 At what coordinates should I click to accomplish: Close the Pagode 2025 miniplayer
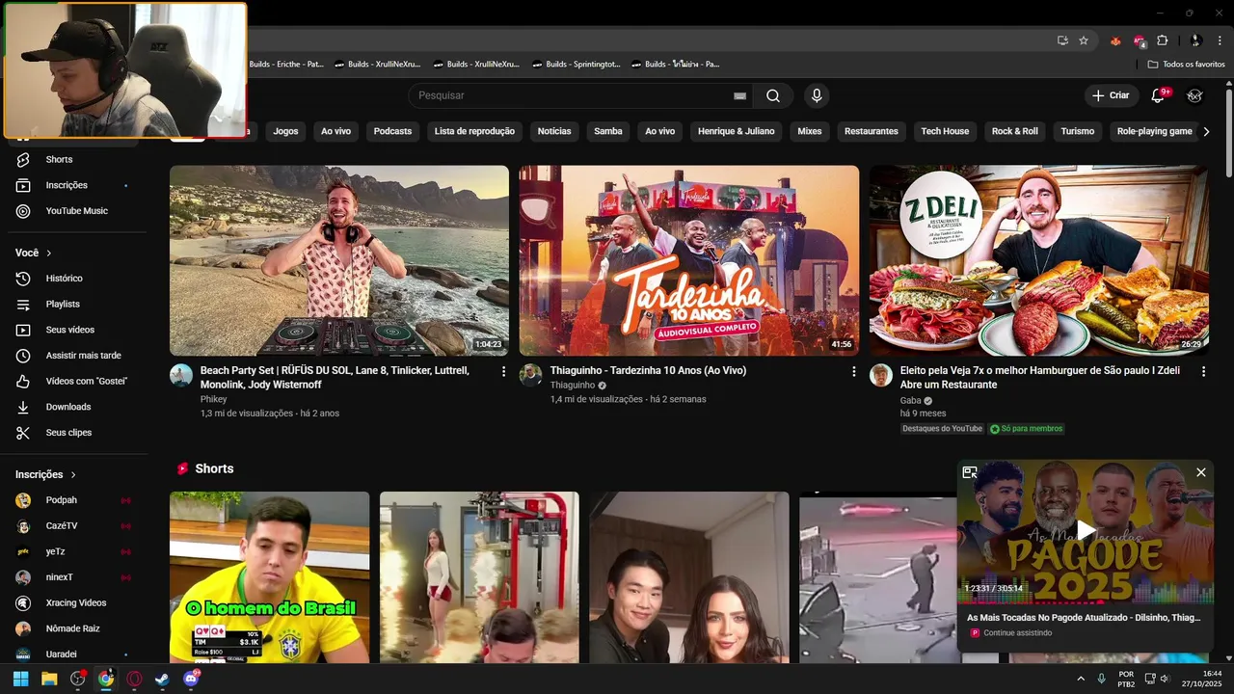tap(1201, 472)
